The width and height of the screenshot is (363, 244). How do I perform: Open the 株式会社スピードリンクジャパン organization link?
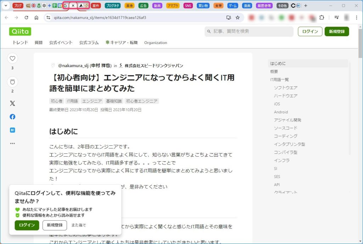point(154,66)
